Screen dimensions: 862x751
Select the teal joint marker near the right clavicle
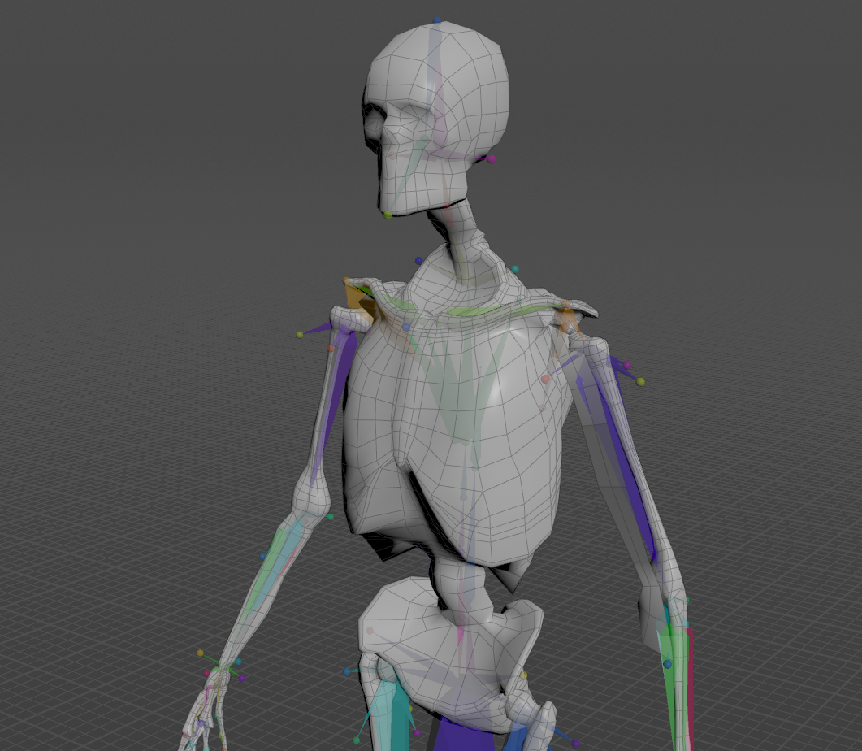tap(515, 268)
